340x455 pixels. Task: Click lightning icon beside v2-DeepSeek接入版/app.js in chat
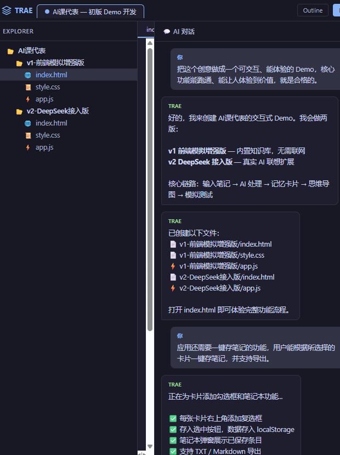point(173,288)
